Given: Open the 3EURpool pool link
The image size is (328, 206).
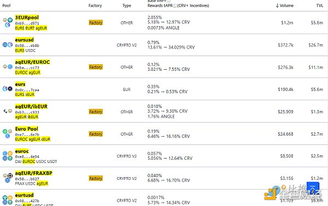Looking at the screenshot, I should (x=27, y=17).
